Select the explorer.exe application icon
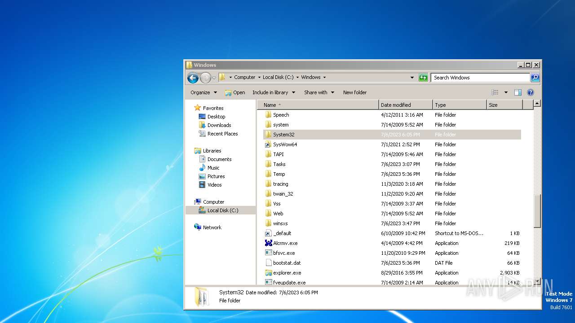 click(x=268, y=273)
